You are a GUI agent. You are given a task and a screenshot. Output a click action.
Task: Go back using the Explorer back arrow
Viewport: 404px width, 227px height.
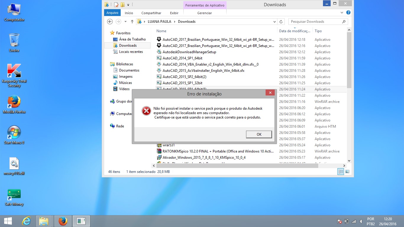click(x=110, y=22)
